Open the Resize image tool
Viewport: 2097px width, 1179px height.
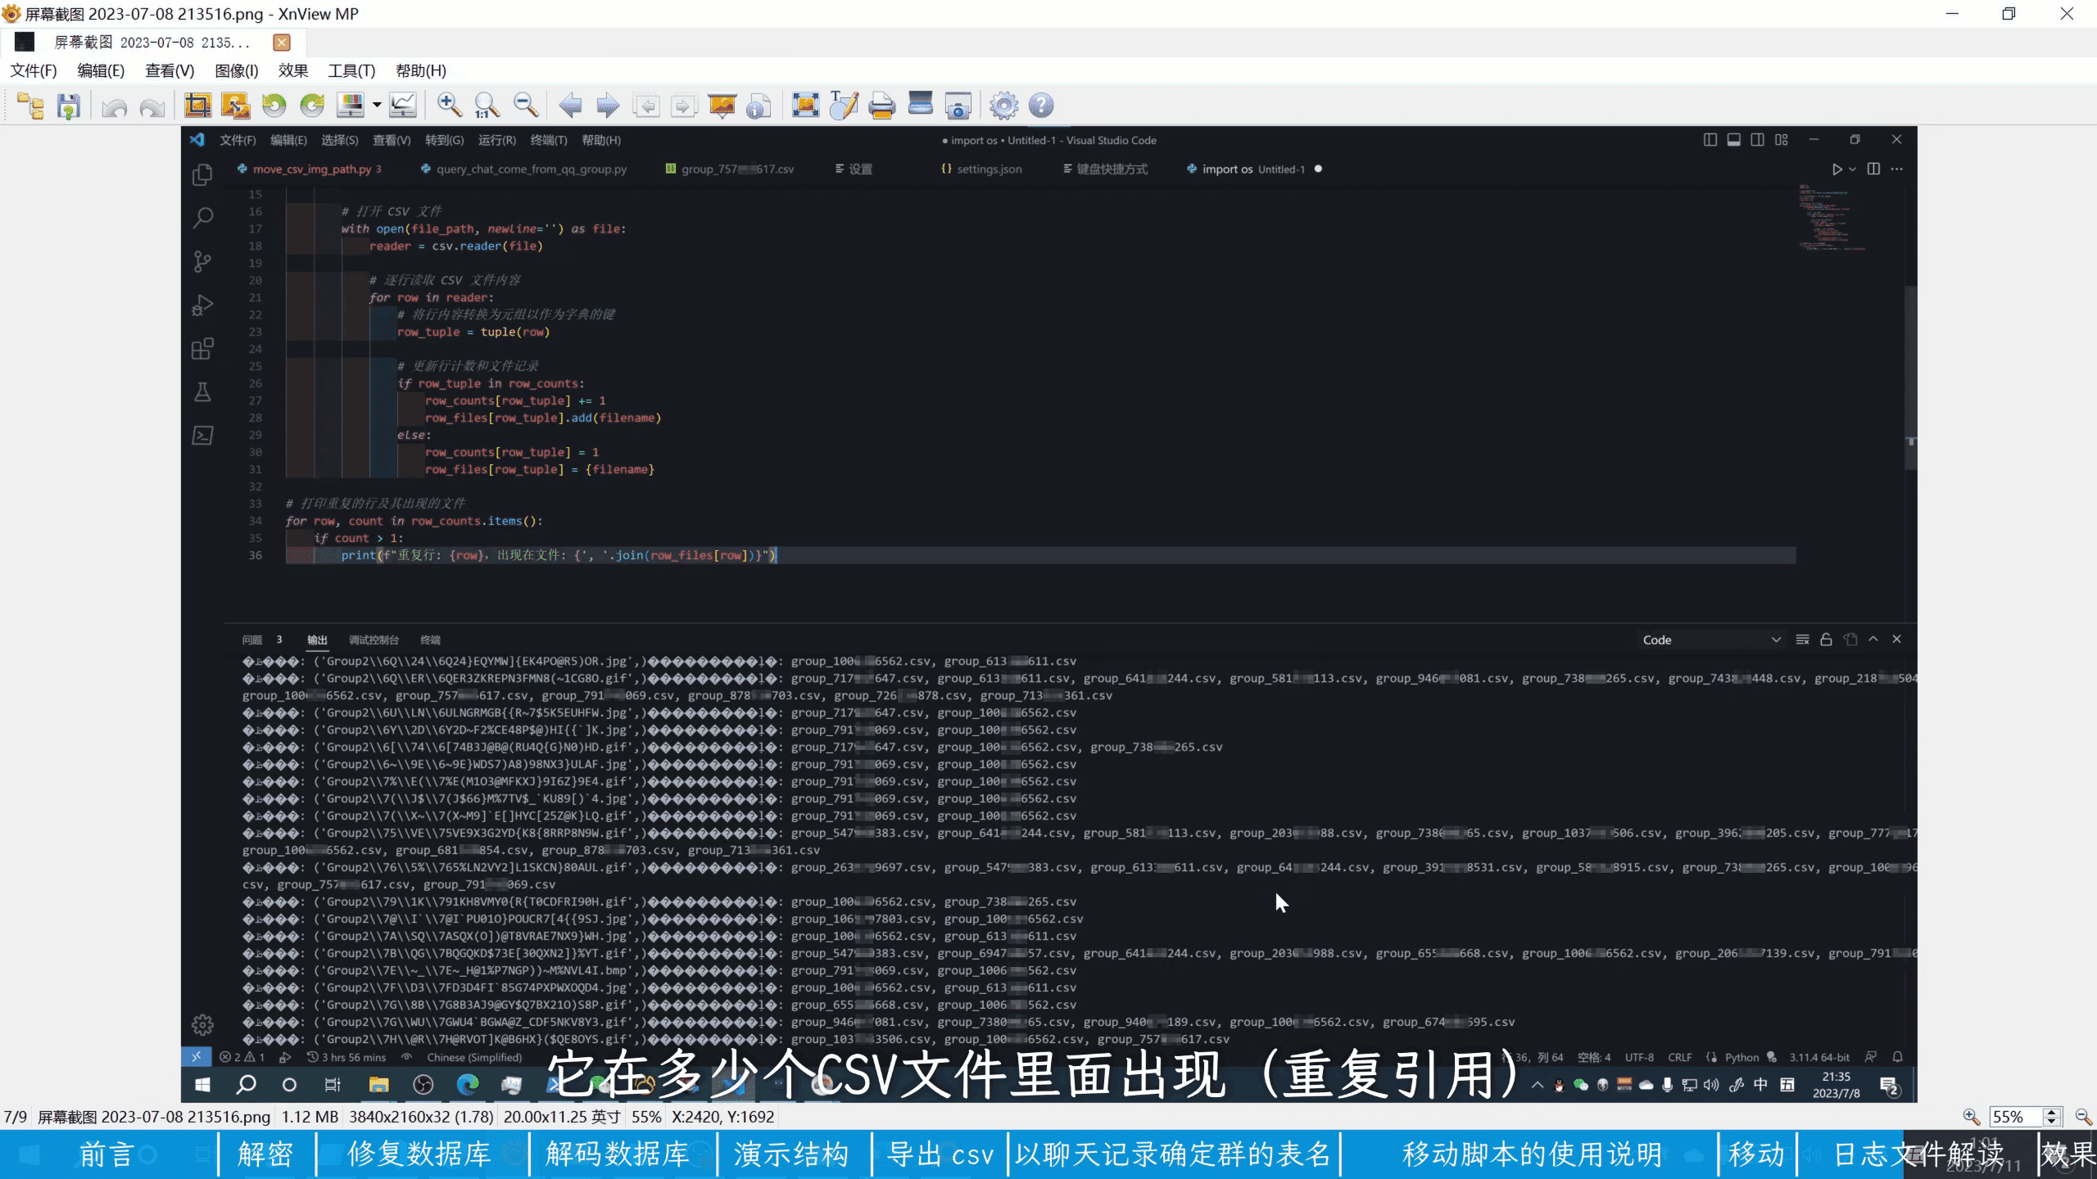[236, 106]
